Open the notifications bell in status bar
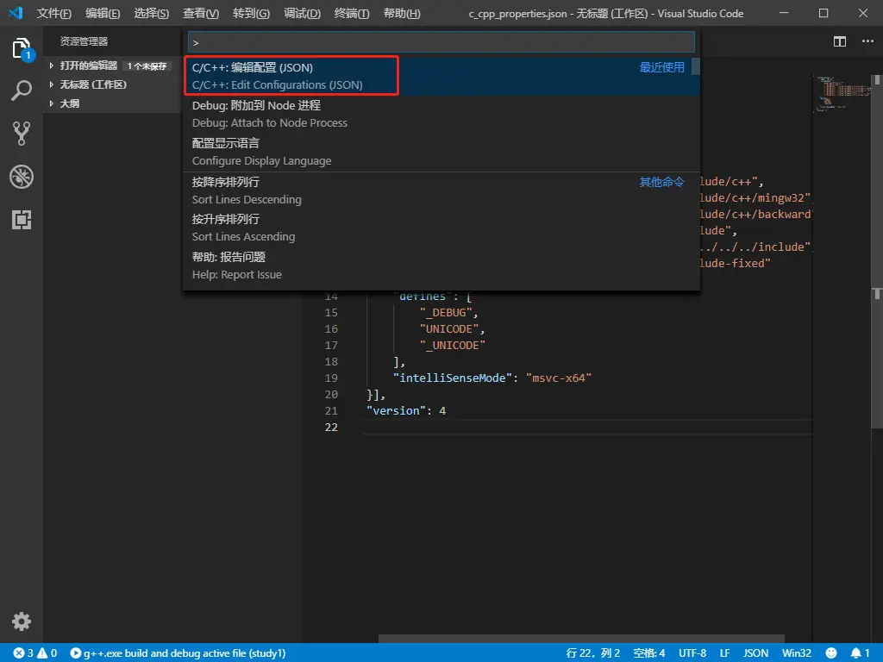883x662 pixels. tap(855, 653)
